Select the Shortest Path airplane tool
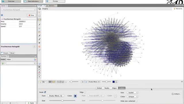The width and height of the screenshot is (184, 104). [39, 43]
